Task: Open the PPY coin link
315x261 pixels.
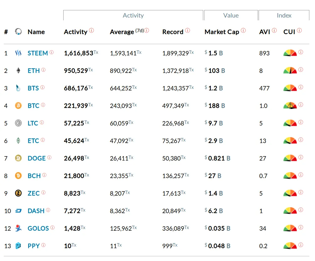Action: pos(34,246)
